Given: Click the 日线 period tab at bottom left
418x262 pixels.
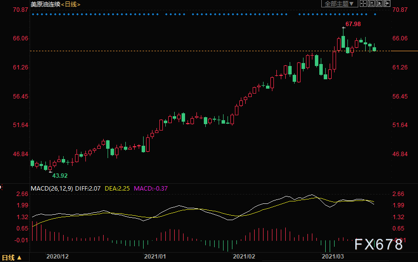Looking at the screenshot, I should pos(11,258).
